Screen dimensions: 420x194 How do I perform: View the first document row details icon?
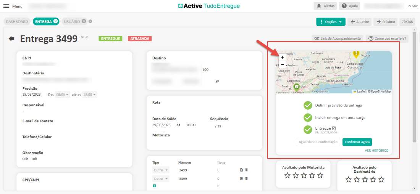click(x=242, y=170)
